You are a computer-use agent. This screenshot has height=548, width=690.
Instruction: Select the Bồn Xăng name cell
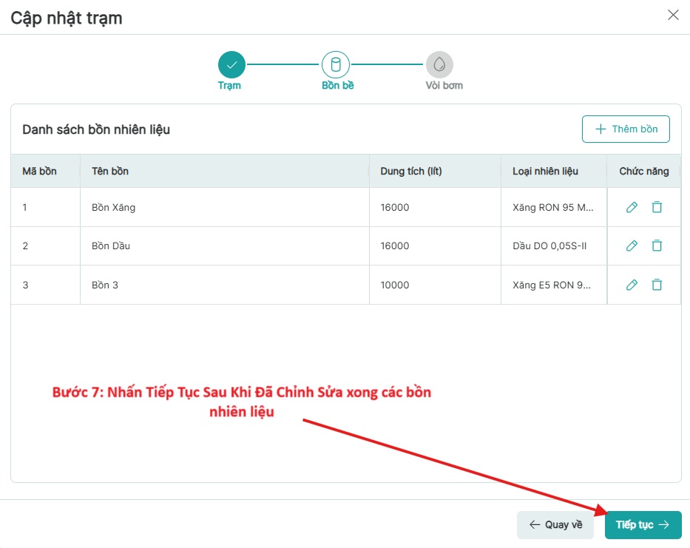pyautogui.click(x=114, y=207)
